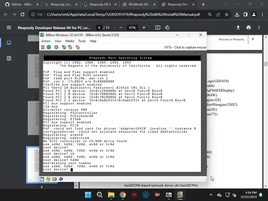Switch to the WinWorld browser tab
Viewport: 268px width, 201px height.
pos(139,4)
